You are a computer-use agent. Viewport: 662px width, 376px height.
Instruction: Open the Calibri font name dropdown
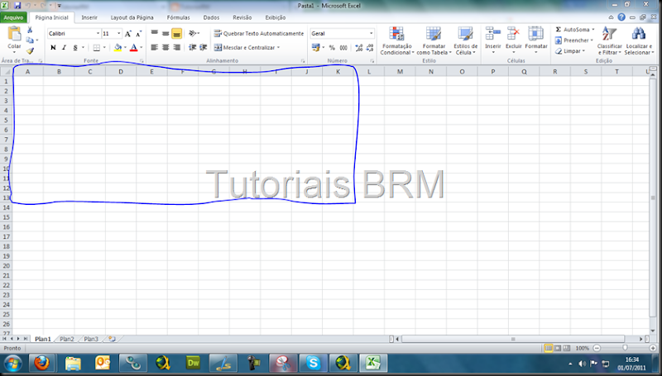pos(98,33)
